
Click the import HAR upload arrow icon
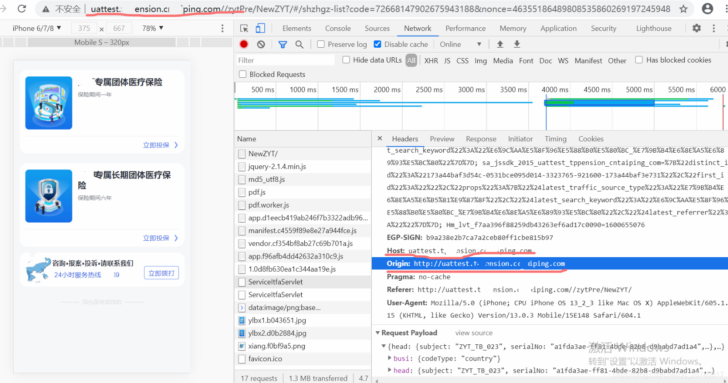click(500, 44)
